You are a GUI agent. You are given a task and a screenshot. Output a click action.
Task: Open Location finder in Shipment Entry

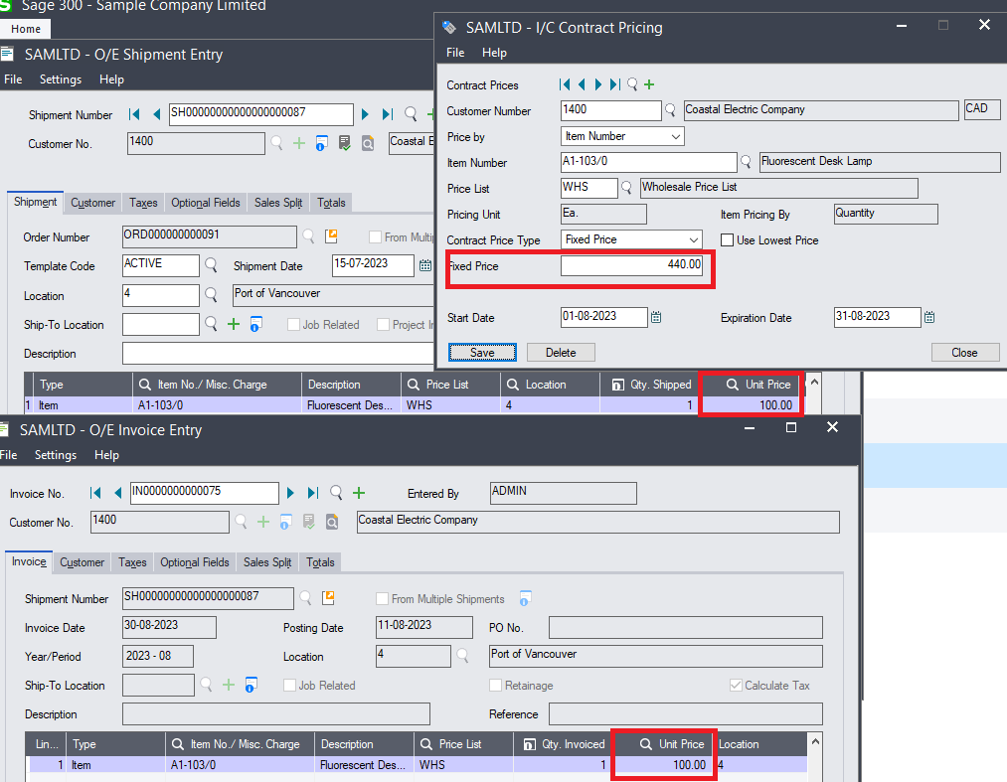coord(211,295)
